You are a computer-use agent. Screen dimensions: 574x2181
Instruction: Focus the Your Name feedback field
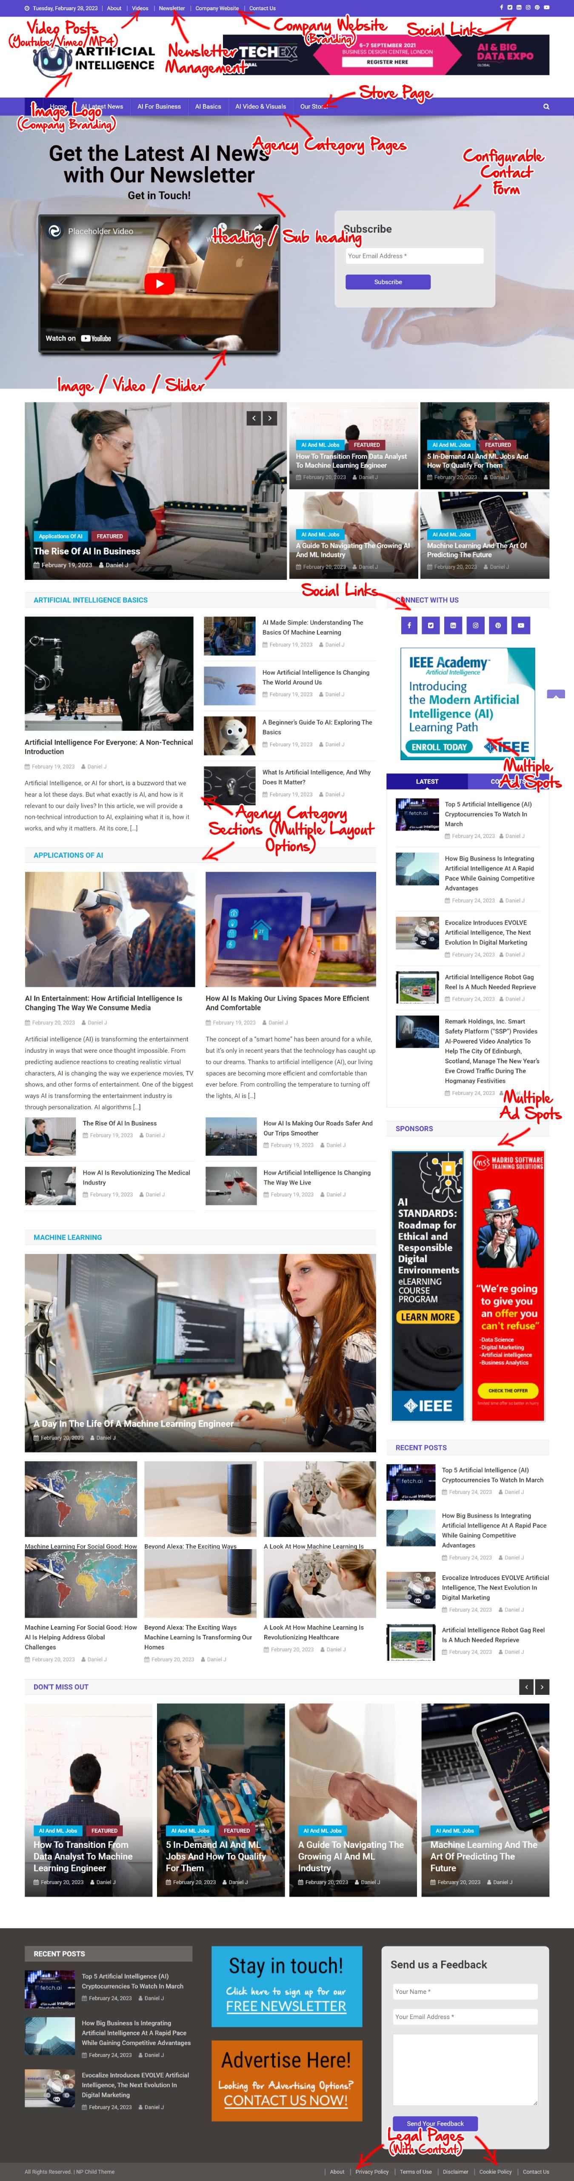pos(465,1991)
